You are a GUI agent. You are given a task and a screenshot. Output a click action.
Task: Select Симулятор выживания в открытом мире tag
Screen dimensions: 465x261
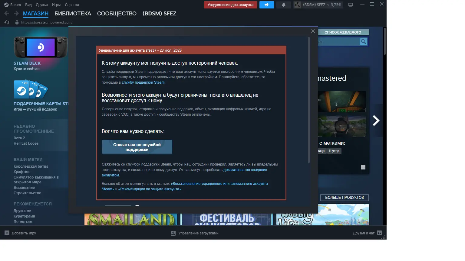tap(36, 180)
